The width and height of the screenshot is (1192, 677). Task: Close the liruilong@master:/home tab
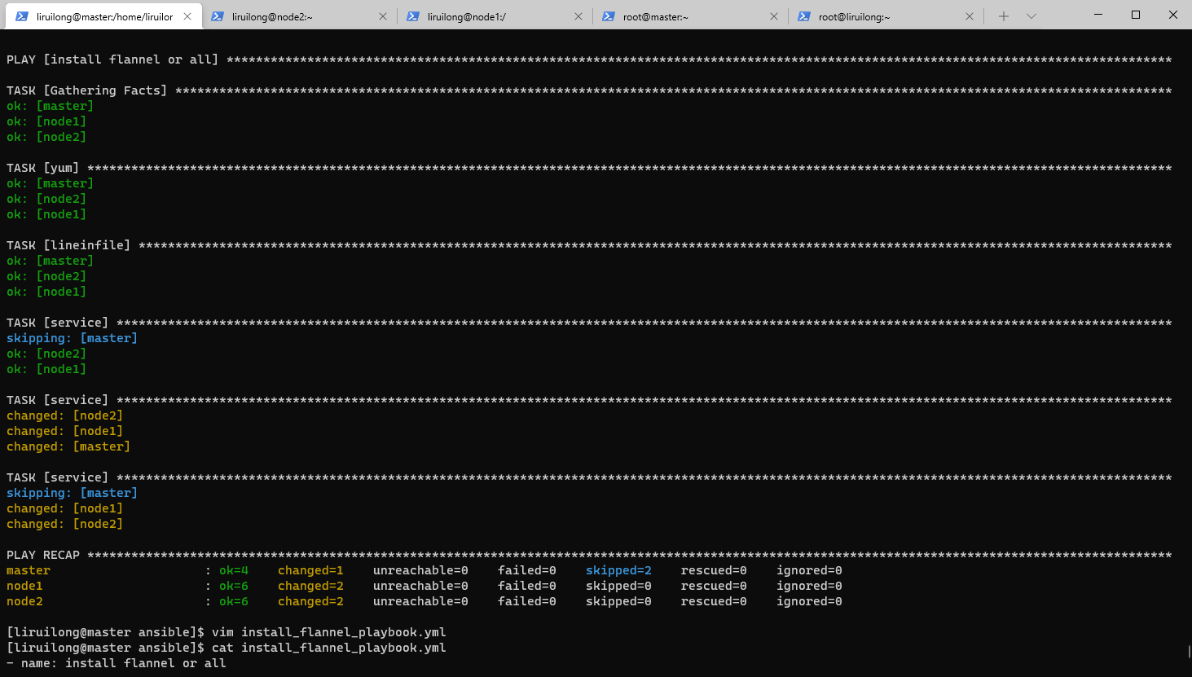[187, 16]
